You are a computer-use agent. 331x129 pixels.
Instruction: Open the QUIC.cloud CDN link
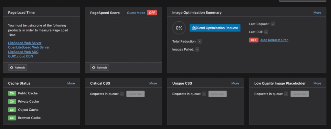click(21, 56)
